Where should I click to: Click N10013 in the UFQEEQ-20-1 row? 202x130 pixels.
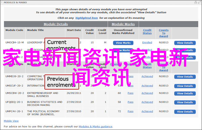click(164, 102)
